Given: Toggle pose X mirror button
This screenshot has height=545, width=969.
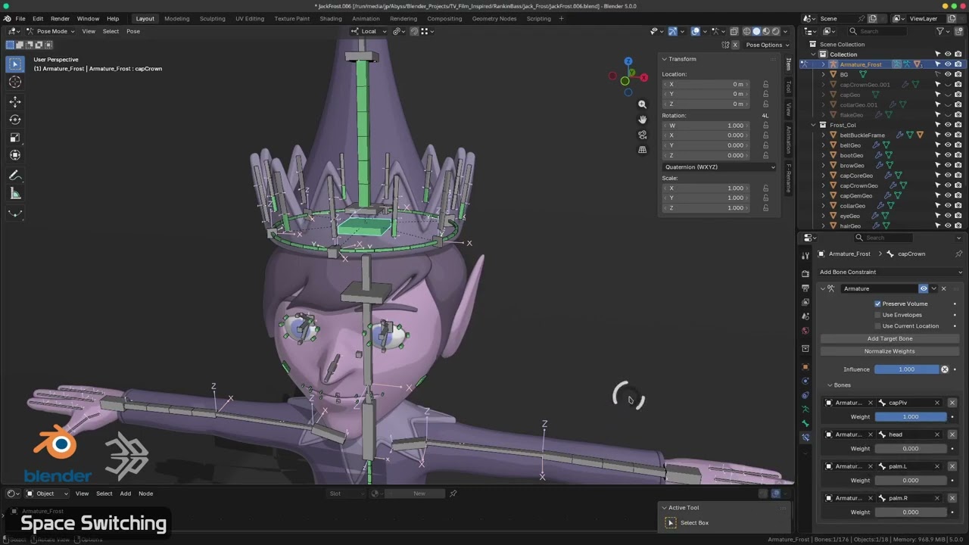Looking at the screenshot, I should [734, 45].
